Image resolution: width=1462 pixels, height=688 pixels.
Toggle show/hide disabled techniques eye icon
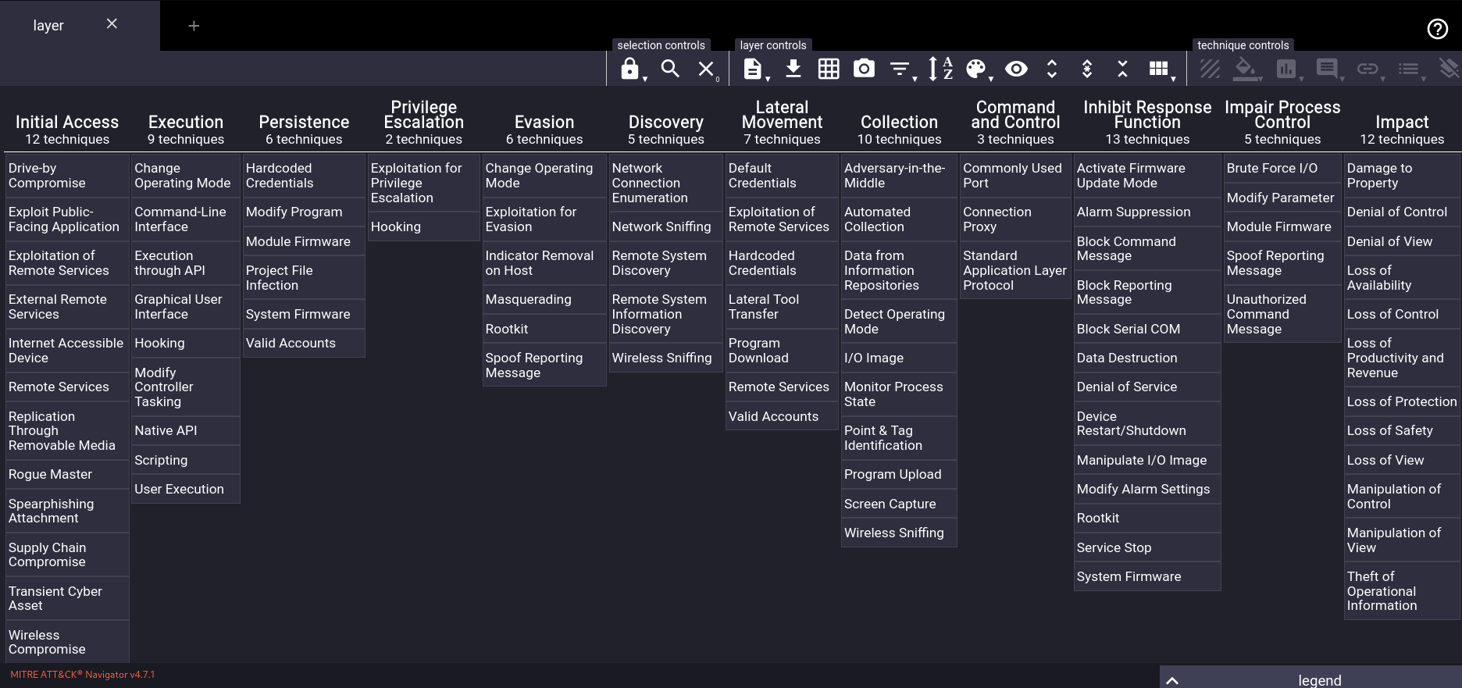[1016, 69]
